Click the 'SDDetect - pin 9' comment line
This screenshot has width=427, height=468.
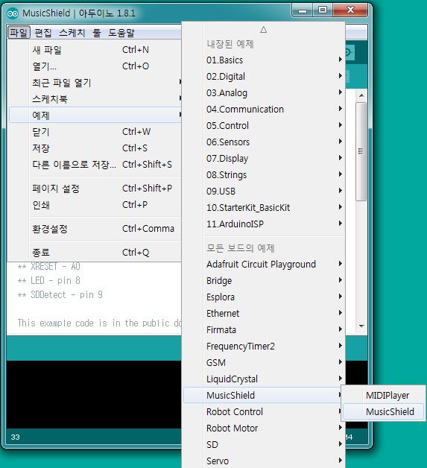[x=60, y=295]
